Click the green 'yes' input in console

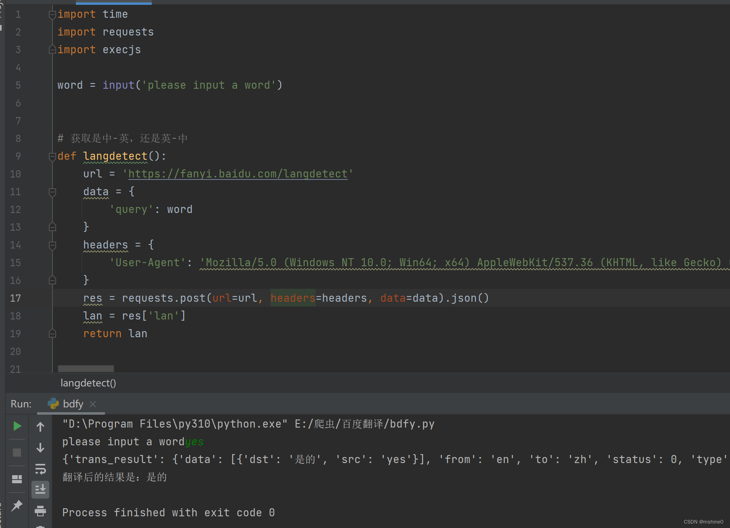[x=194, y=442]
